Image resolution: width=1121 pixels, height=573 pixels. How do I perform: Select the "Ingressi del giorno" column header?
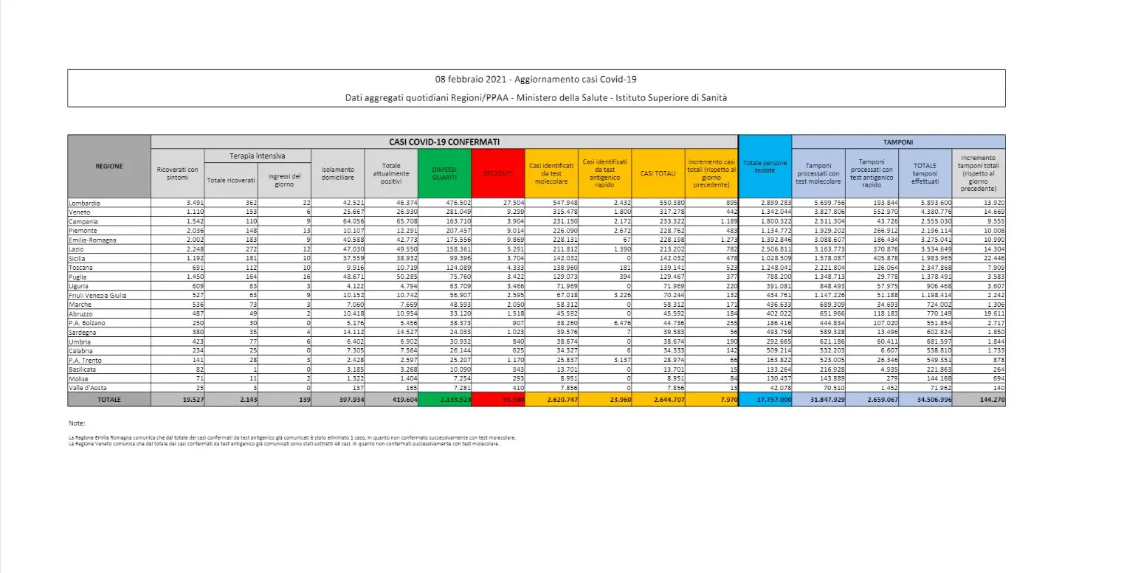point(284,180)
